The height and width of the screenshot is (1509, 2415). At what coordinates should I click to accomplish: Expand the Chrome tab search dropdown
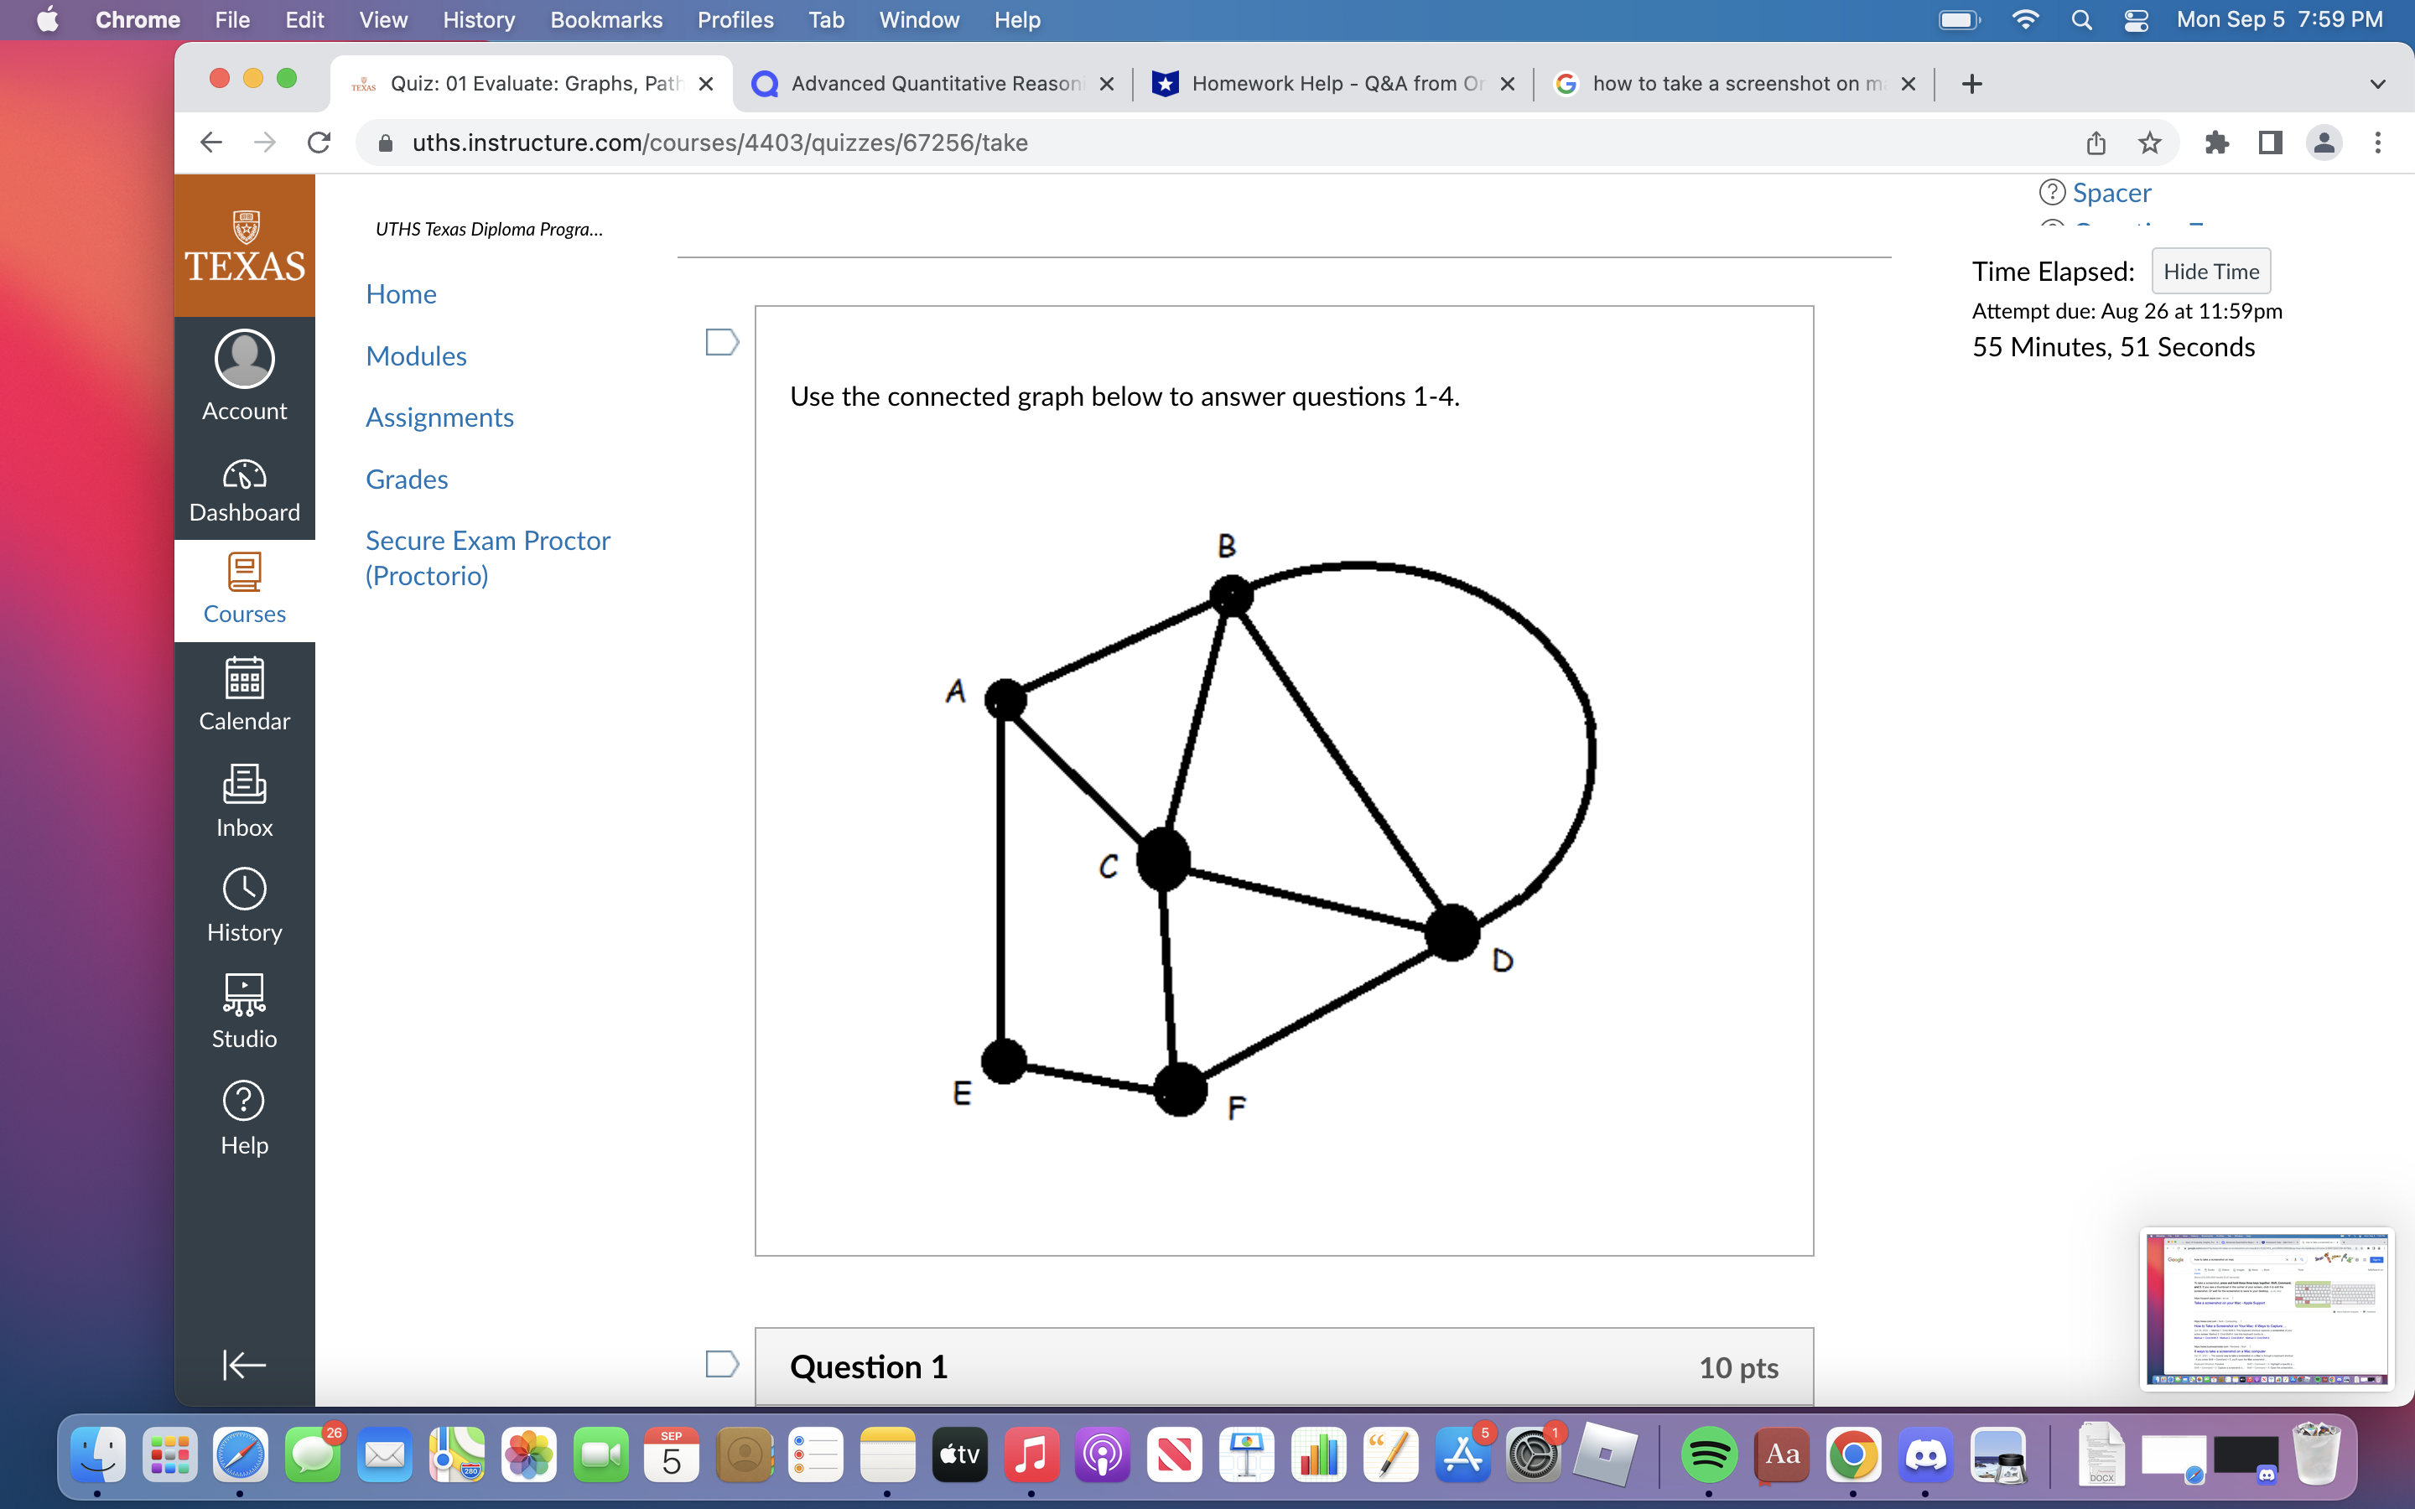point(2377,84)
